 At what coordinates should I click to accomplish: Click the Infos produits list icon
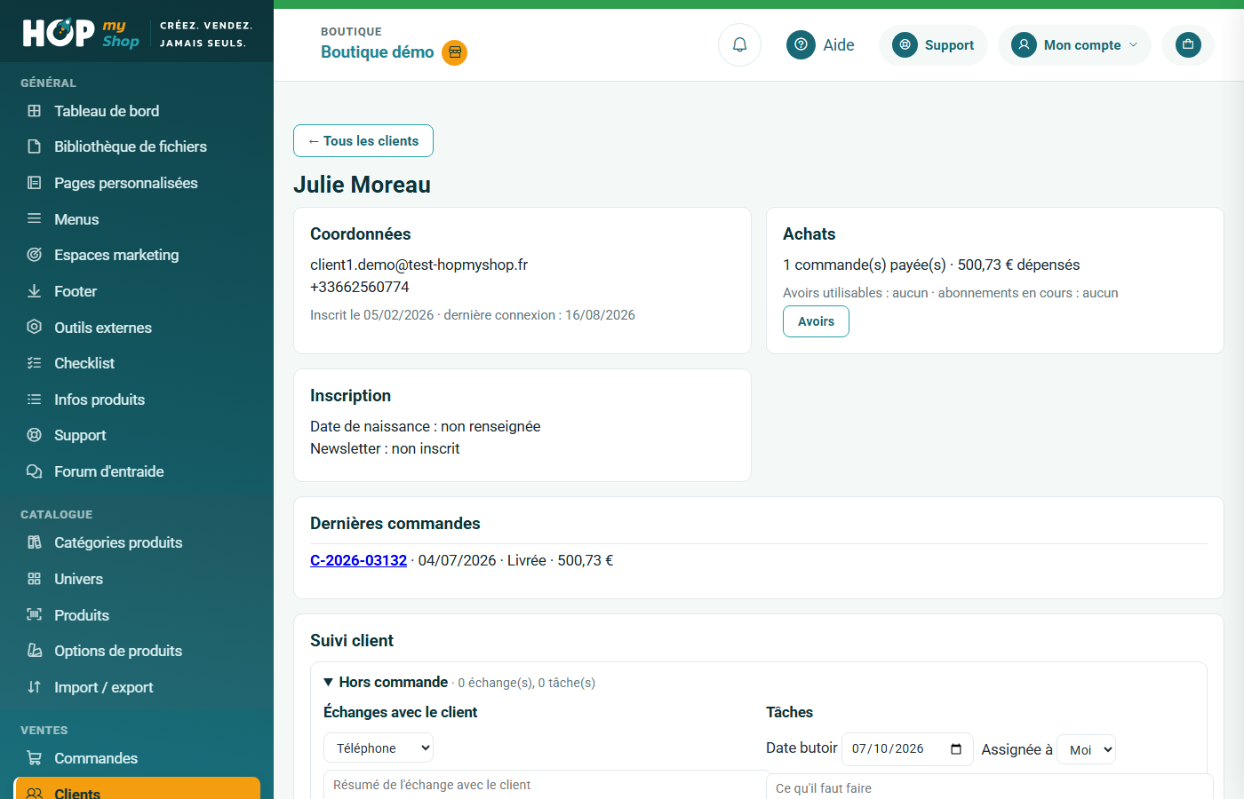(35, 399)
